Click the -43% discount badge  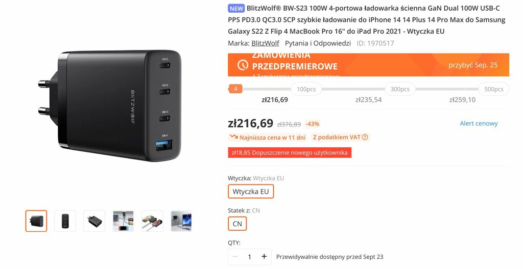point(313,124)
